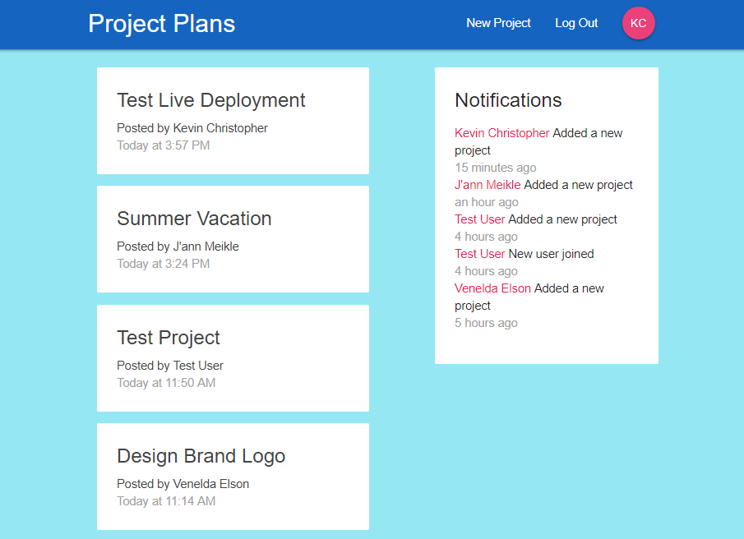This screenshot has height=539, width=744.
Task: Click J'ann Meikle name in notifications
Action: point(488,185)
